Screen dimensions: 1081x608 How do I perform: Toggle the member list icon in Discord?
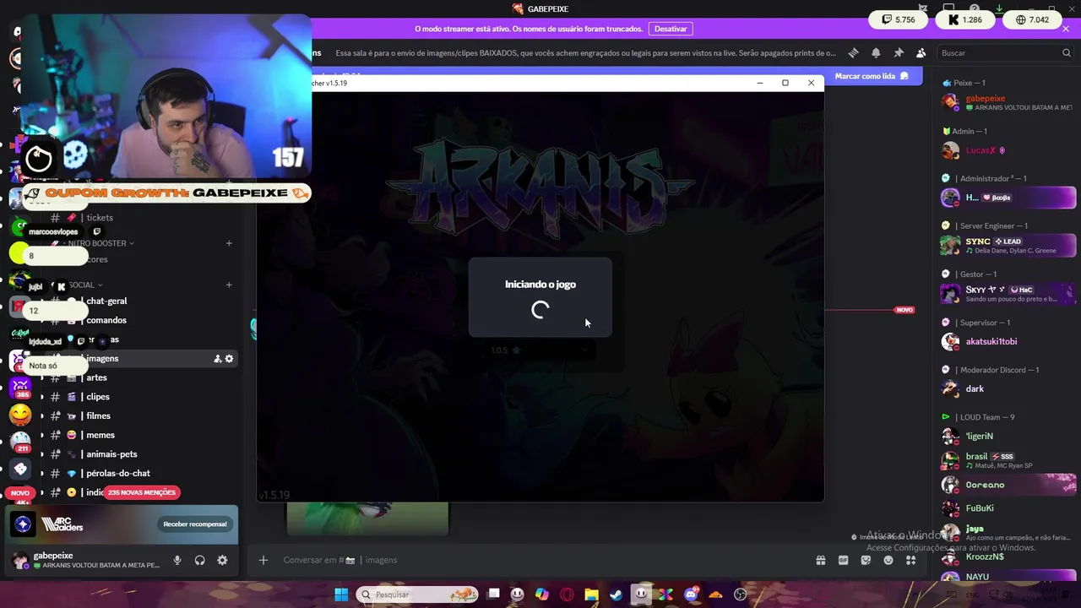tap(921, 52)
